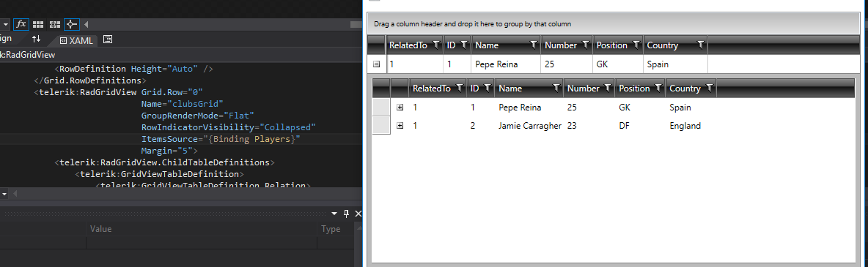The height and width of the screenshot is (267, 868).
Task: Open filter for Name column in child grid
Action: tap(557, 88)
